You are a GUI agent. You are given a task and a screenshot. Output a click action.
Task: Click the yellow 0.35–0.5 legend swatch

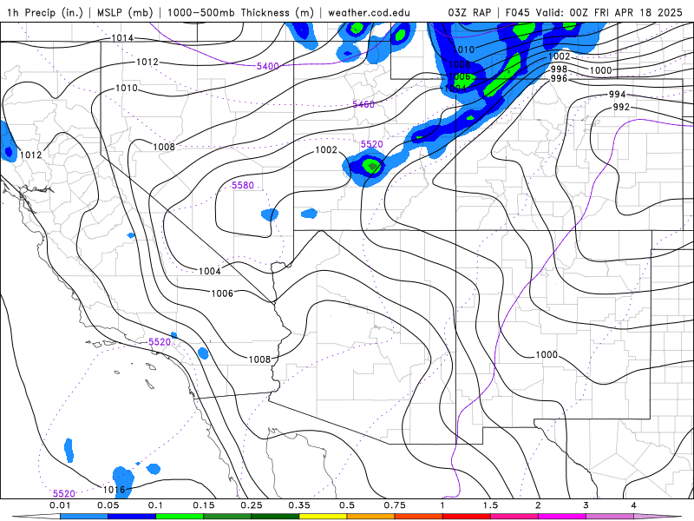pyautogui.click(x=323, y=517)
